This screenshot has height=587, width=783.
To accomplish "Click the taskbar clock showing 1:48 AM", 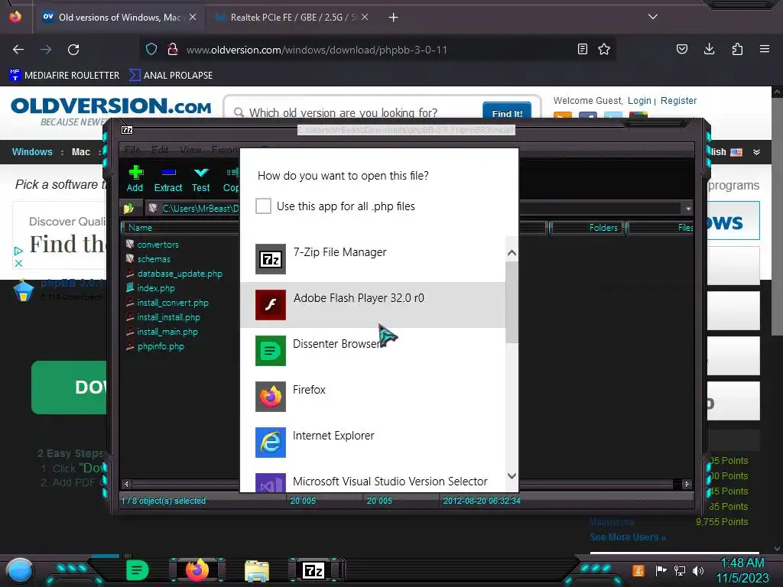I will (x=742, y=570).
